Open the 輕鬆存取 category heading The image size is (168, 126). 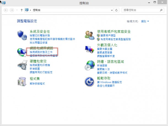point(104,78)
